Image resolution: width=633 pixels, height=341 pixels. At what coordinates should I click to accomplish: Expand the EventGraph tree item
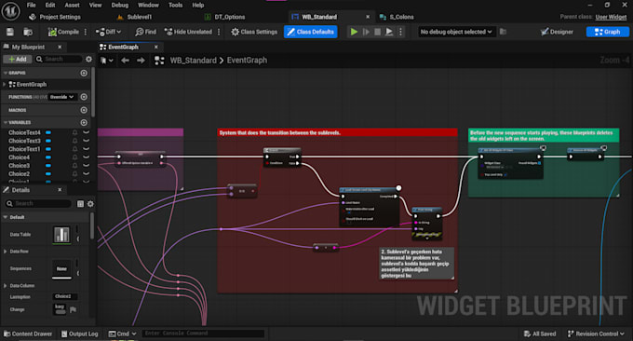(5, 85)
